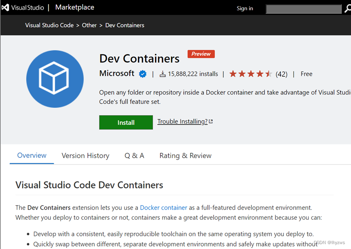Click Visual Studio Code Dev Containers heading
This screenshot has width=351, height=249.
click(89, 185)
